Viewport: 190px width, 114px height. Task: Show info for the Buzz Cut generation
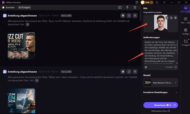(123, 15)
